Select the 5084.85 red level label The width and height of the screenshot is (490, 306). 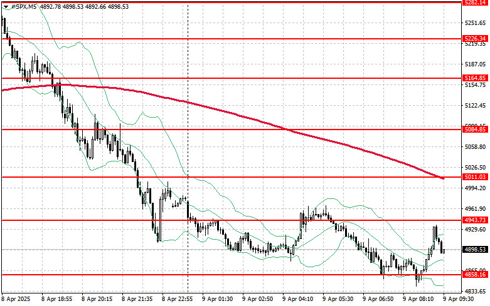476,130
